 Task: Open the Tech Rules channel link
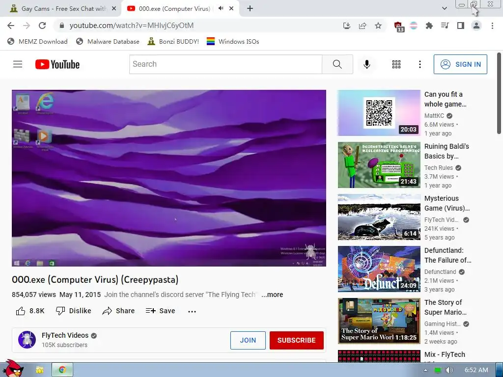pyautogui.click(x=439, y=168)
